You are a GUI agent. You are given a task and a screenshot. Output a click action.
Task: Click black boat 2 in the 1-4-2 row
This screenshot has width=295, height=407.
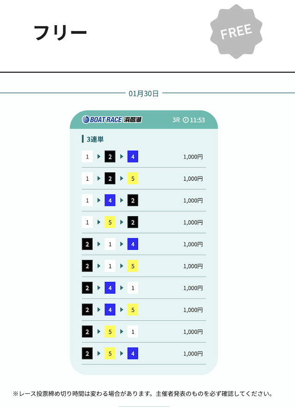tap(133, 201)
